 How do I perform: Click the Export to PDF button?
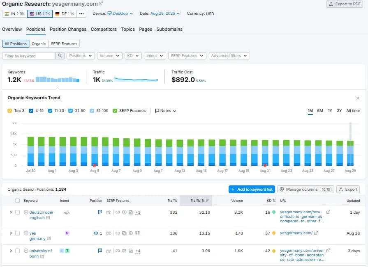coord(345,4)
